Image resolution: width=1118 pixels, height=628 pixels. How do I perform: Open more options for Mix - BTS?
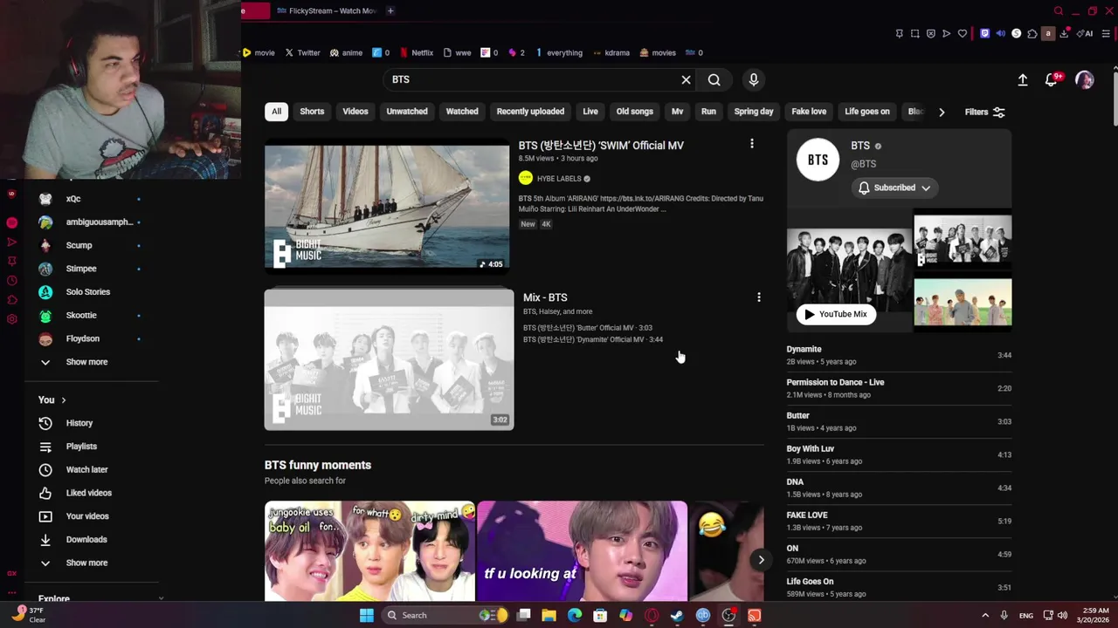759,297
